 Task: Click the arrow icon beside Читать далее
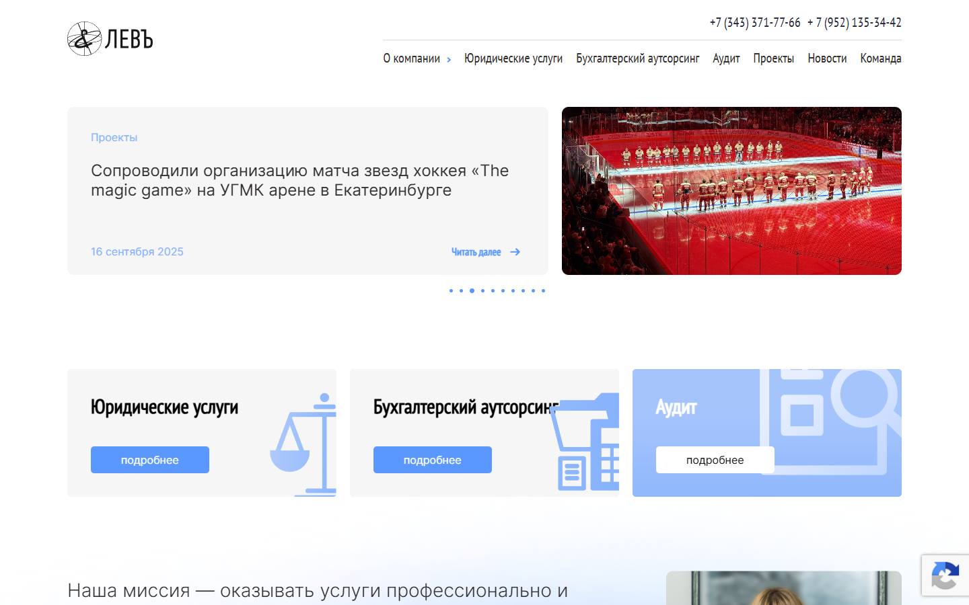515,252
